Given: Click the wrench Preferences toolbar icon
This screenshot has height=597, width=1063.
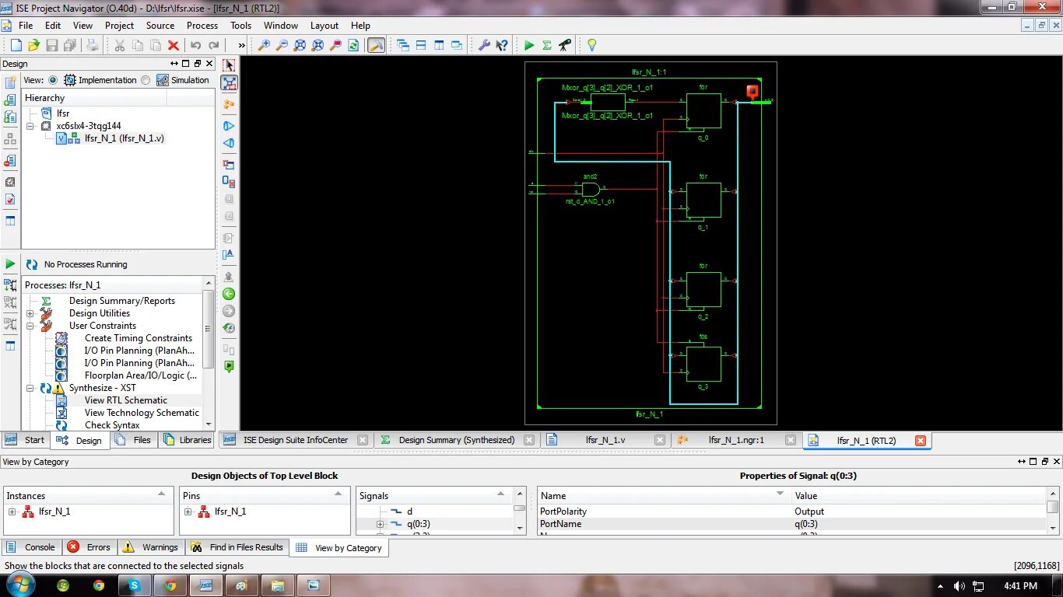Looking at the screenshot, I should [x=484, y=45].
